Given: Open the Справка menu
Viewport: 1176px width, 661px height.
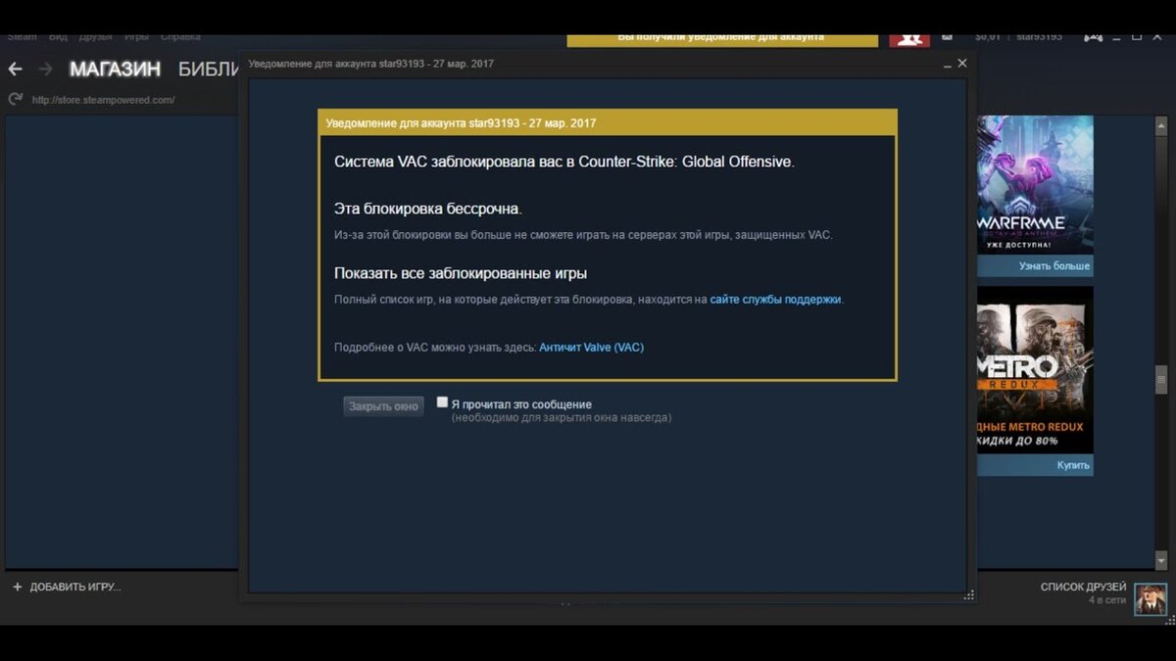Looking at the screenshot, I should click(180, 37).
